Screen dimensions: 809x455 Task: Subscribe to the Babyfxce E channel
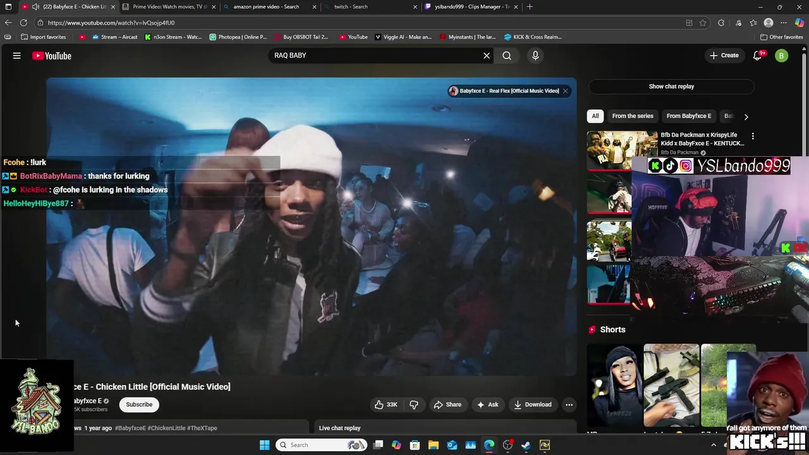click(x=139, y=404)
